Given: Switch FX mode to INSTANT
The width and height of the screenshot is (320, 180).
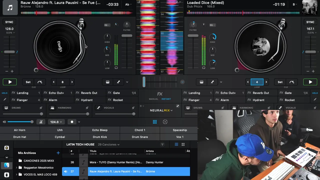Looking at the screenshot, I should [166, 99].
